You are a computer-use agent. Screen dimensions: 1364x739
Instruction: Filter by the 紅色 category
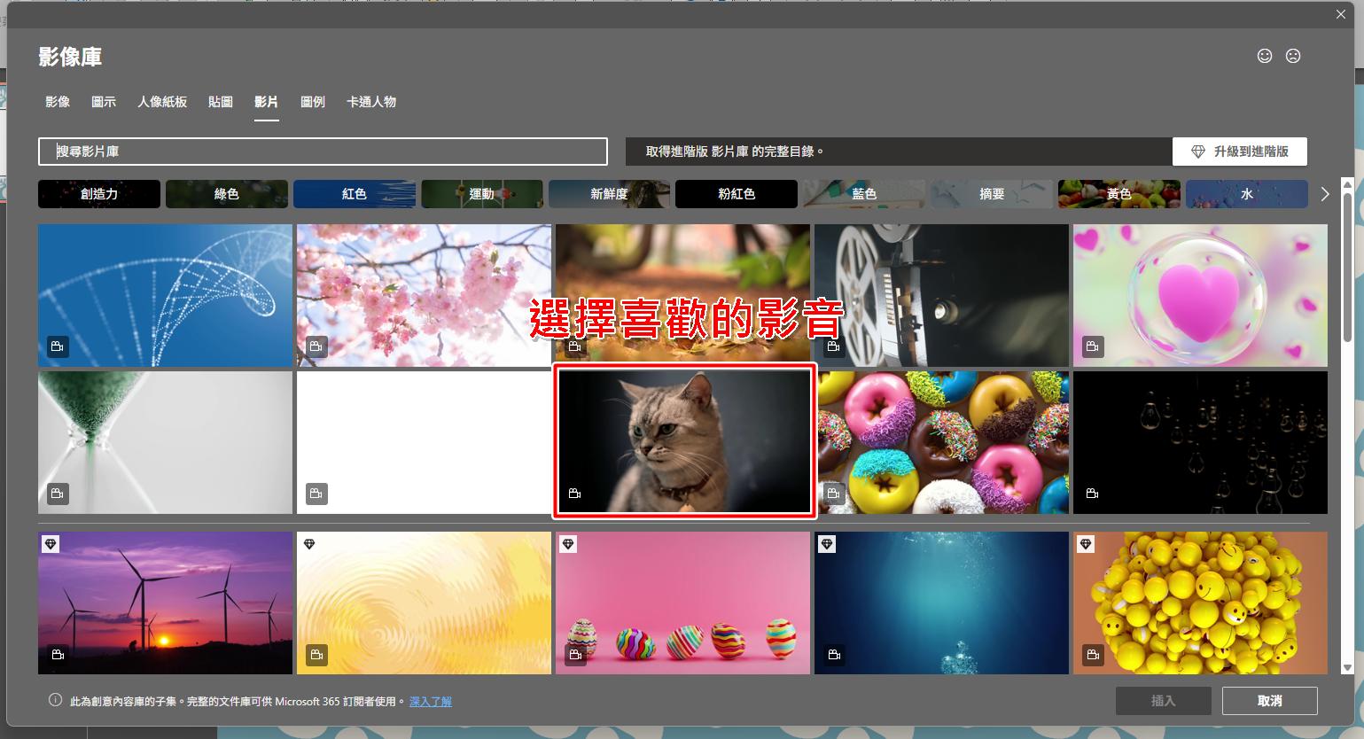[355, 194]
